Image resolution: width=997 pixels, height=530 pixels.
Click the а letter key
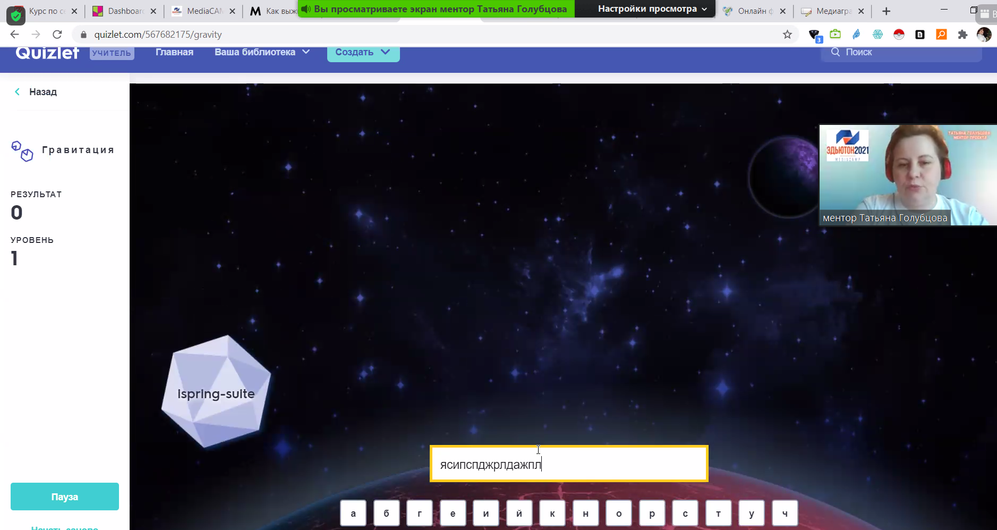(353, 514)
